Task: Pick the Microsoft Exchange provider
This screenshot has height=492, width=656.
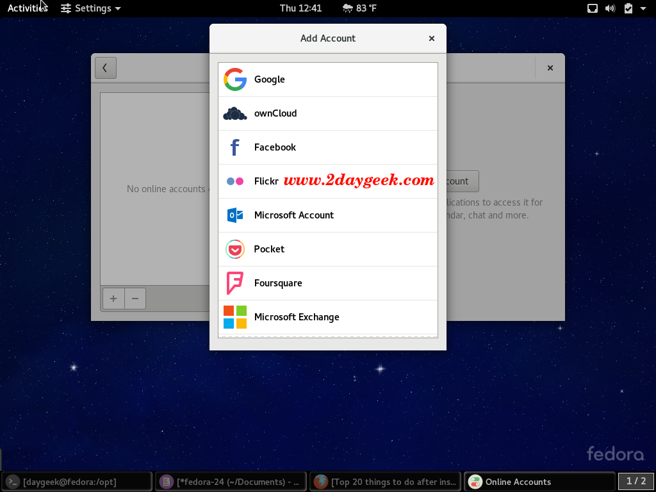Action: [x=328, y=316]
